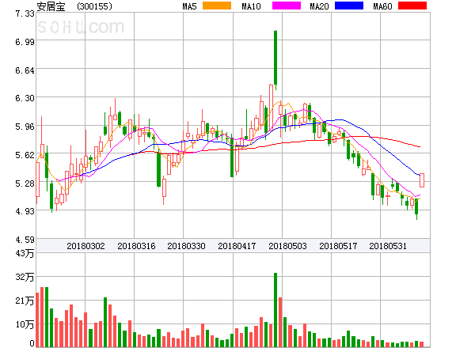Click the orange MA5 legend swatch
This screenshot has width=475, height=348.
217,6
